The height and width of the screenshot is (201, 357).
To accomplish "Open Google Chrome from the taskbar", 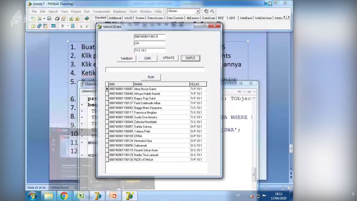I will click(x=64, y=196).
